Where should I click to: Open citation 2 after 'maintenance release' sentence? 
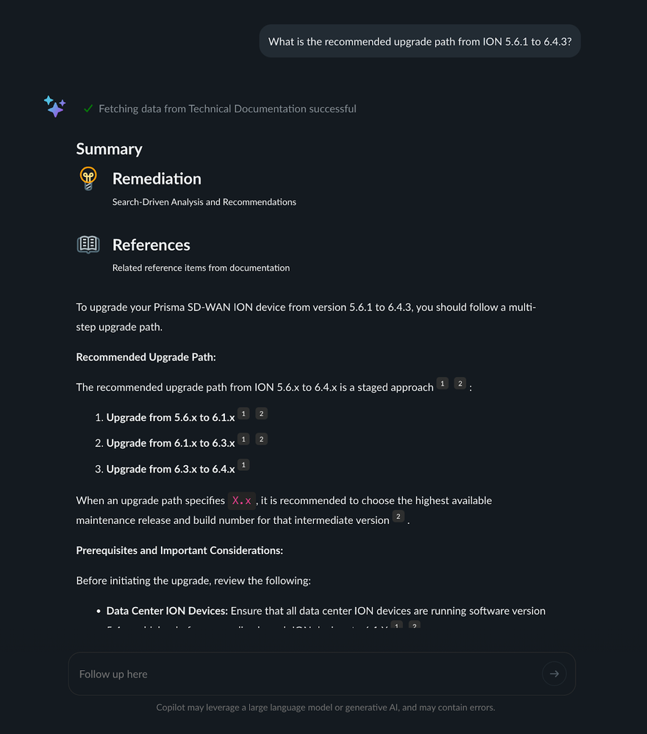click(398, 517)
